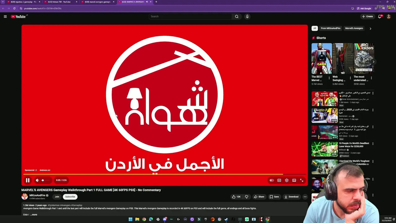Open the MKIceAndFire channel name link
The width and height of the screenshot is (396, 223).
click(x=37, y=195)
